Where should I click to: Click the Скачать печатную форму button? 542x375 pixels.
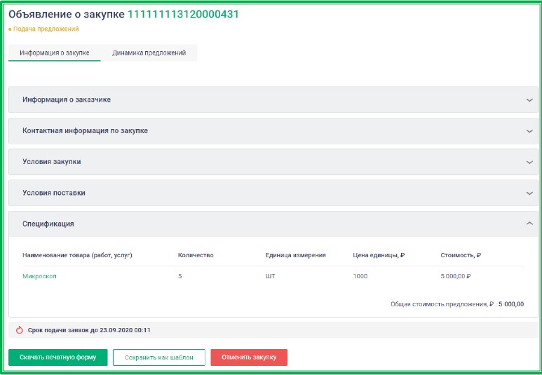[57, 357]
